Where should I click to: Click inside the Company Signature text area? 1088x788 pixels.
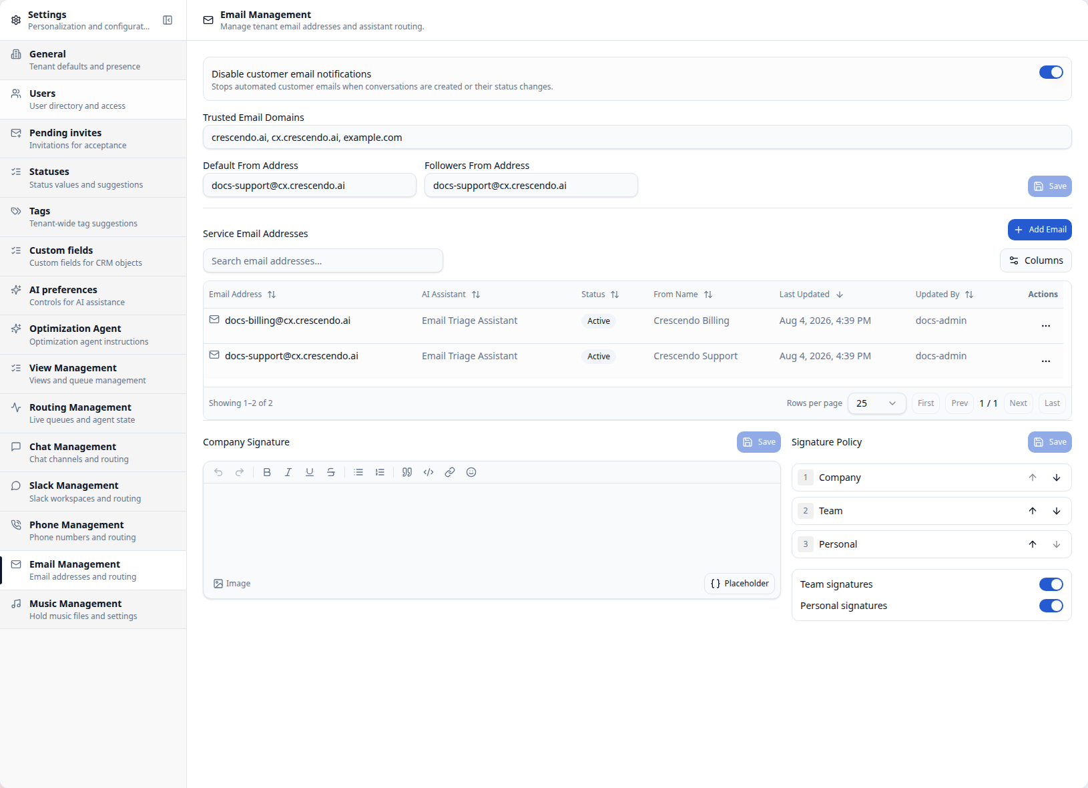coord(492,526)
